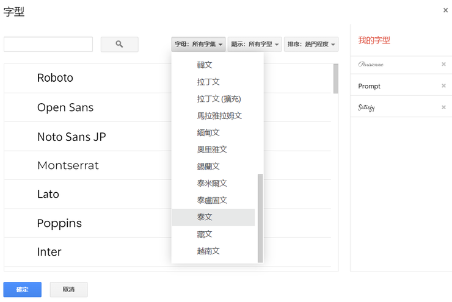Remove Satisfy from my fonts list

[x=443, y=107]
